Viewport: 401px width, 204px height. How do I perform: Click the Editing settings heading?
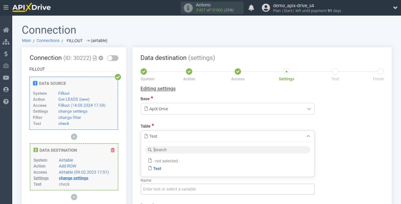pyautogui.click(x=158, y=89)
